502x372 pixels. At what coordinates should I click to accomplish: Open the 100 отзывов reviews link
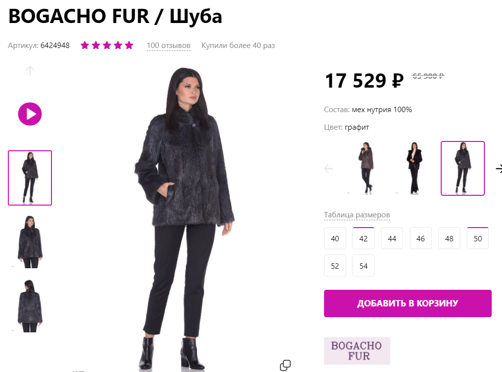point(169,46)
